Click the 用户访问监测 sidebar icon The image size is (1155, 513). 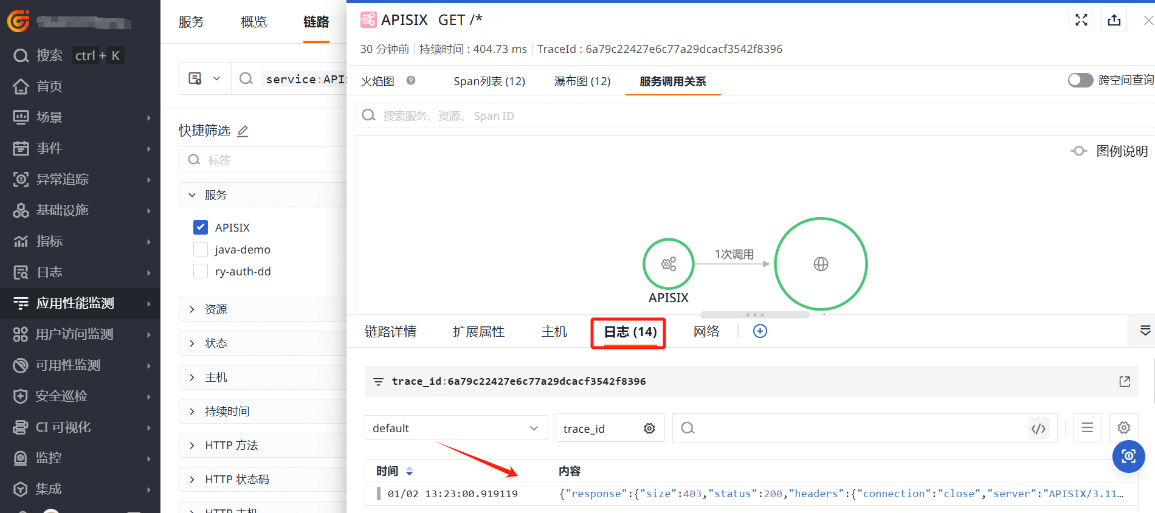[x=21, y=334]
